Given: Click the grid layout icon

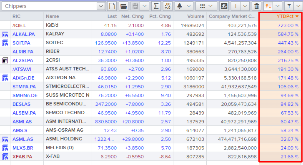Looking at the screenshot, I should click(202, 6).
